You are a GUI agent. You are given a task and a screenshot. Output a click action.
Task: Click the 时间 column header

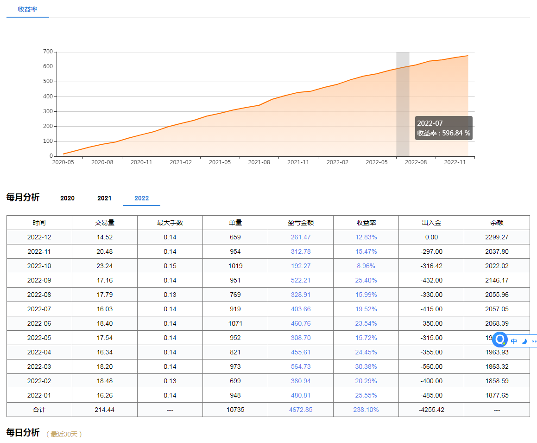click(x=39, y=223)
